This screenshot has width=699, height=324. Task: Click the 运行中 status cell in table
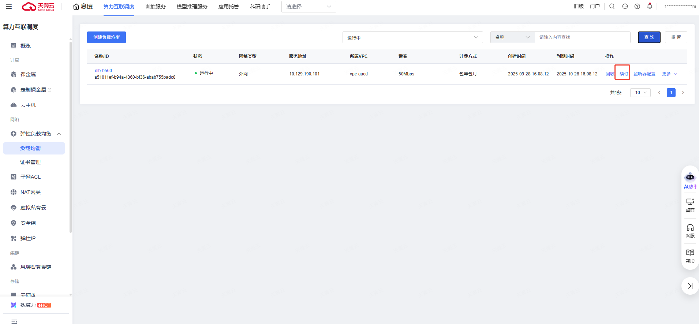(204, 73)
